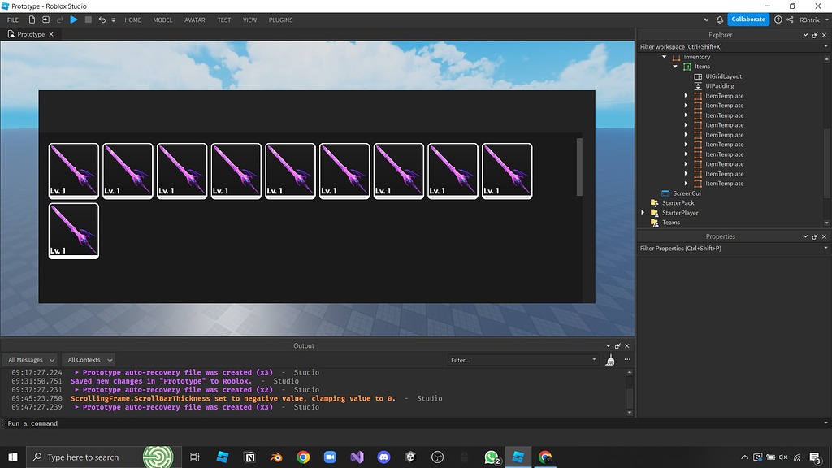Select the Redo arrow icon in the toolbar

pyautogui.click(x=61, y=19)
